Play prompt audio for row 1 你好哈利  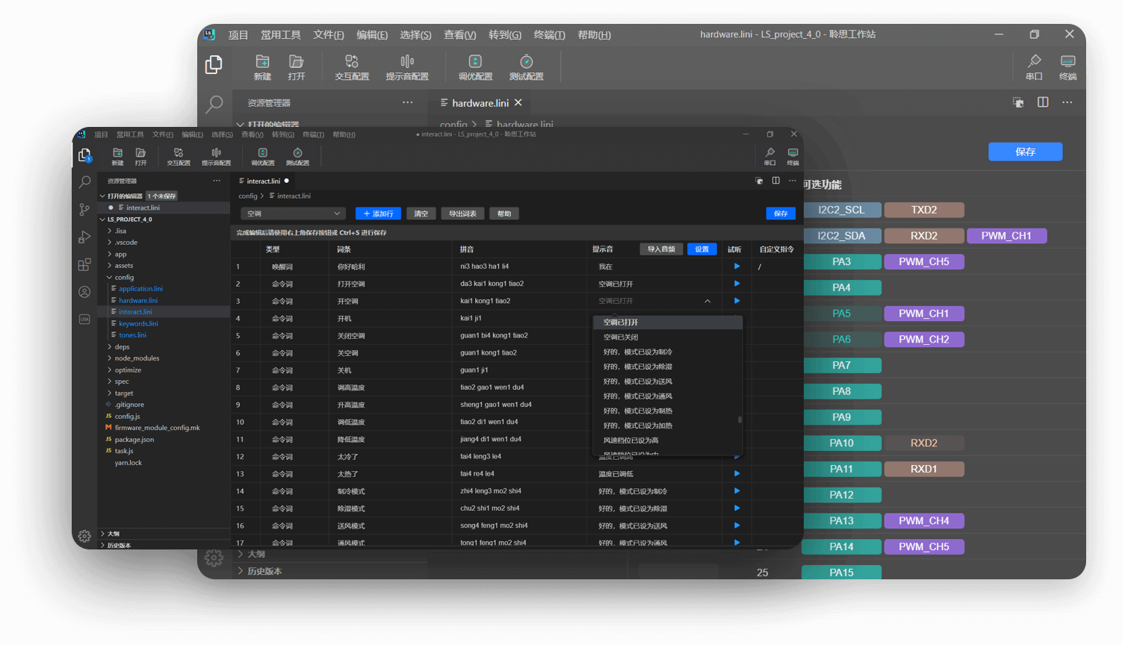pos(737,267)
